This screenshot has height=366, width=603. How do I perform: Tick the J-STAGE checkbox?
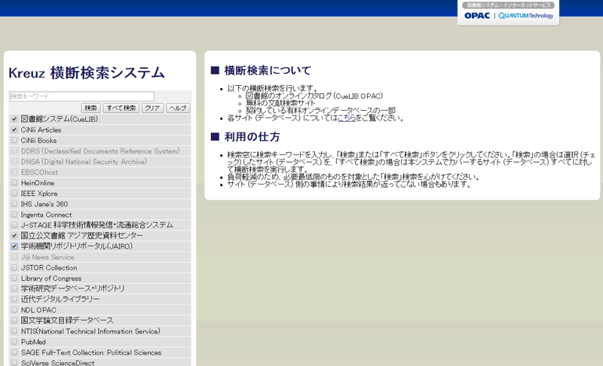(x=14, y=225)
